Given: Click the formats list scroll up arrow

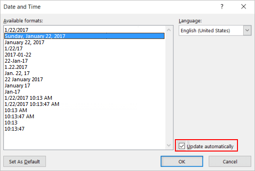Looking at the screenshot, I should pyautogui.click(x=169, y=30).
